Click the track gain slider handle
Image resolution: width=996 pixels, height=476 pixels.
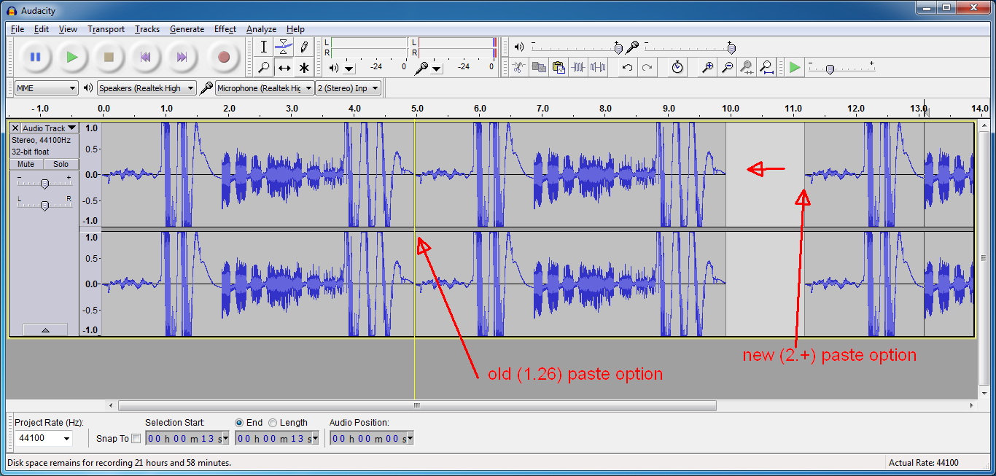point(44,184)
